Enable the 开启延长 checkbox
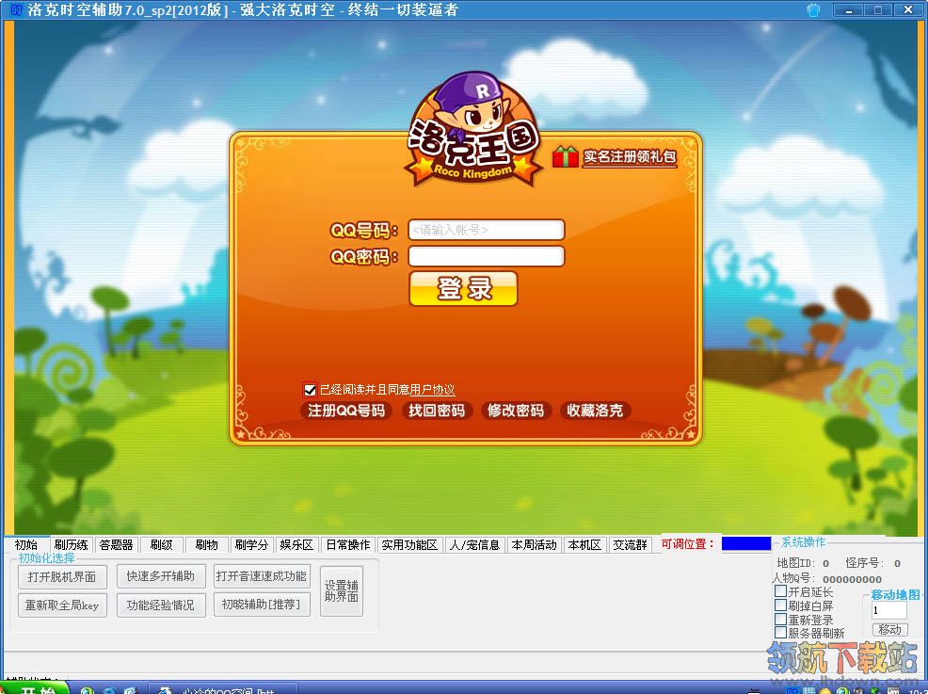 780,591
